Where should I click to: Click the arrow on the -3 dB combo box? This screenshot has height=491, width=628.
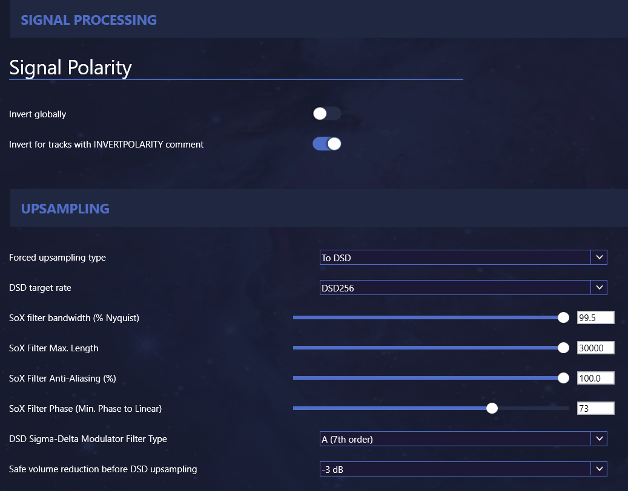(599, 469)
